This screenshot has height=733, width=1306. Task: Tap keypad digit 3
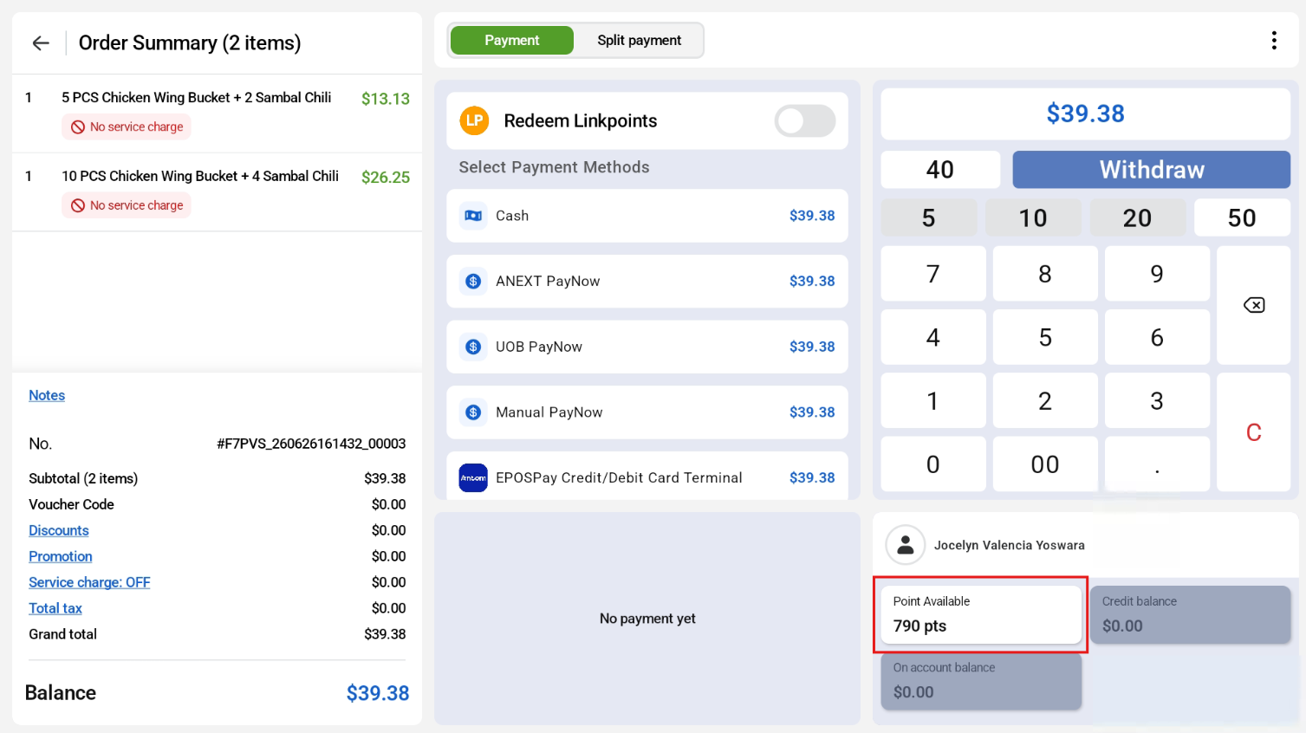(x=1157, y=400)
